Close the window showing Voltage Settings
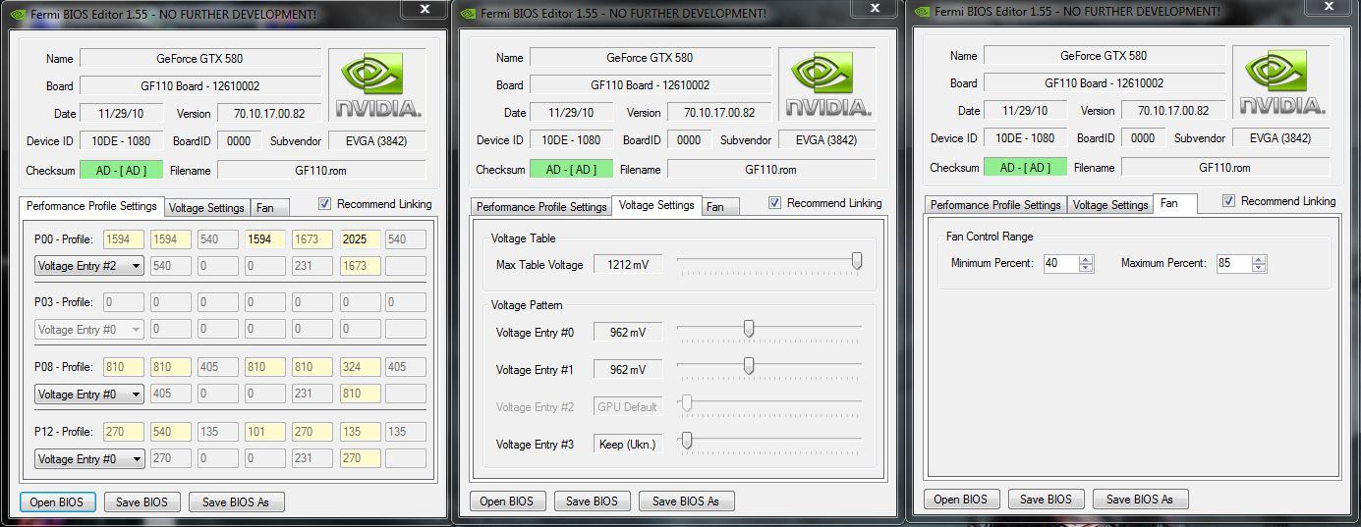1361x527 pixels. [x=876, y=8]
